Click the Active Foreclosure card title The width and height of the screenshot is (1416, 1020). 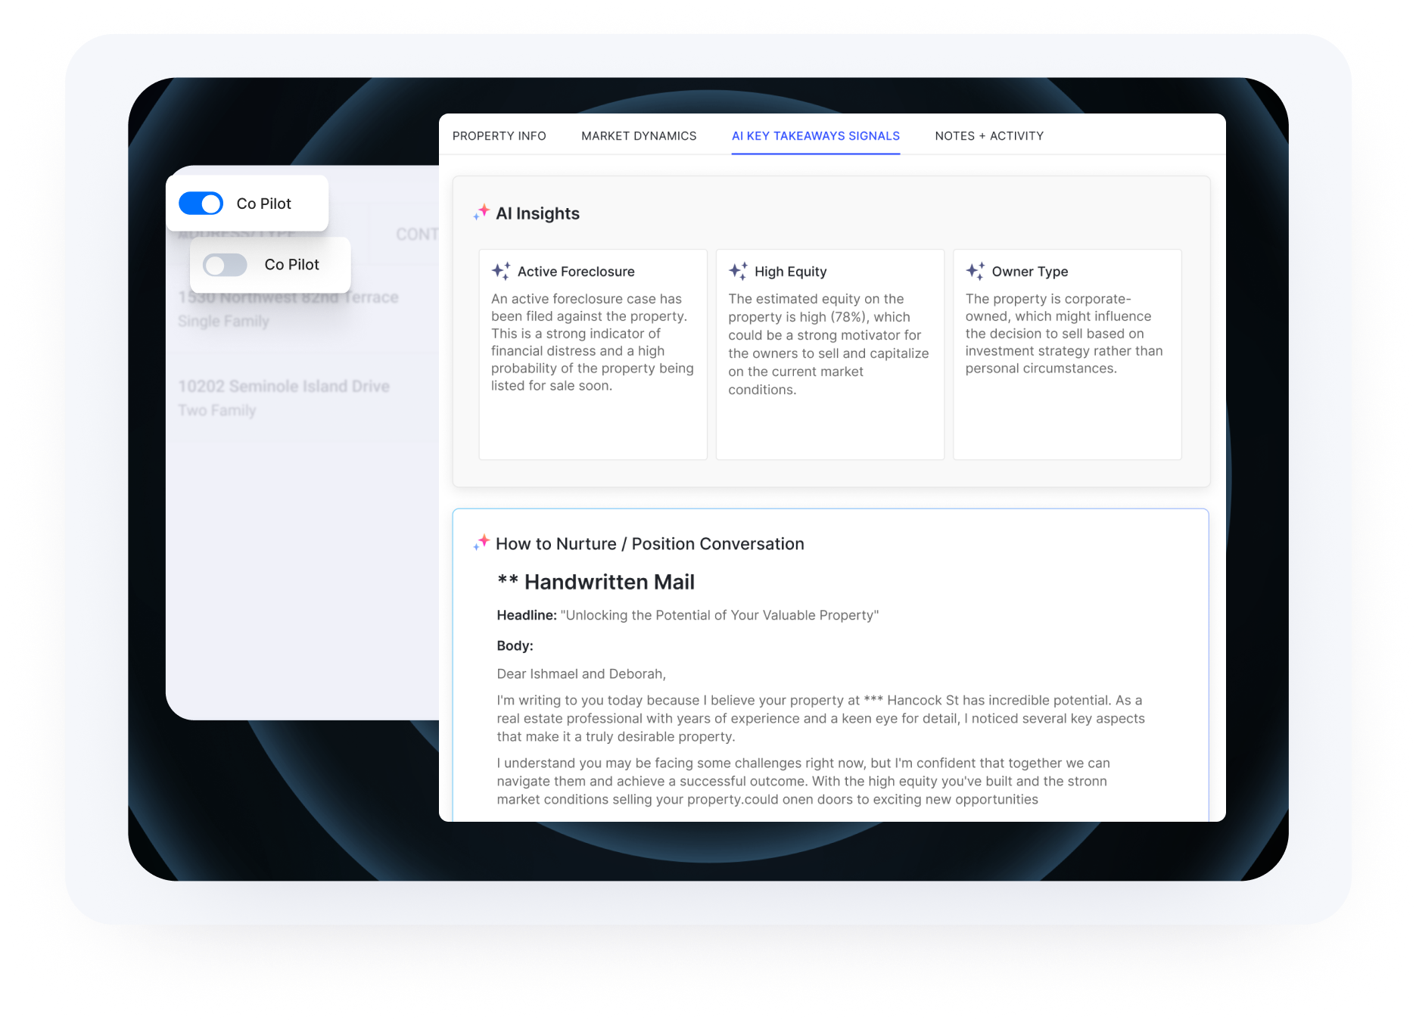point(576,272)
